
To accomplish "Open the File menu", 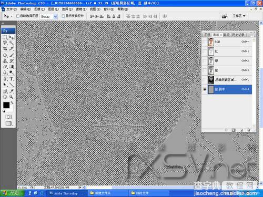I will pyautogui.click(x=12, y=9).
